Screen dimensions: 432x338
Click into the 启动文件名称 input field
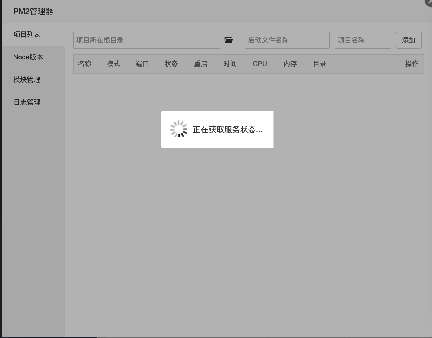point(287,40)
